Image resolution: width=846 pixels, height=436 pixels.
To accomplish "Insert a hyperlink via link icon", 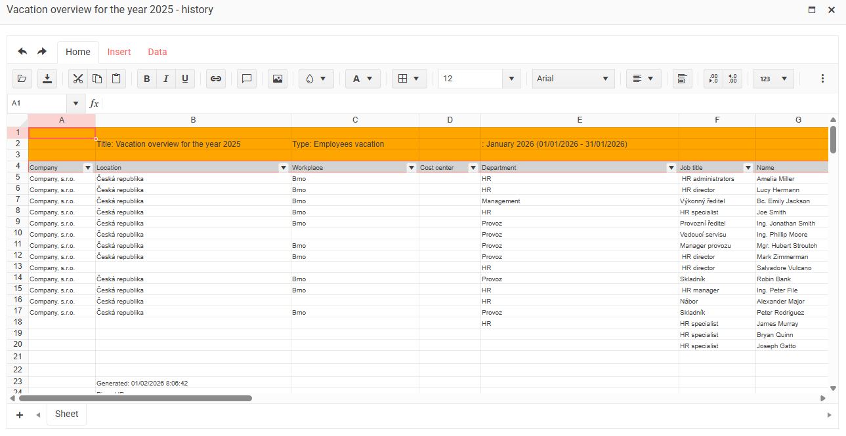I will click(x=215, y=79).
